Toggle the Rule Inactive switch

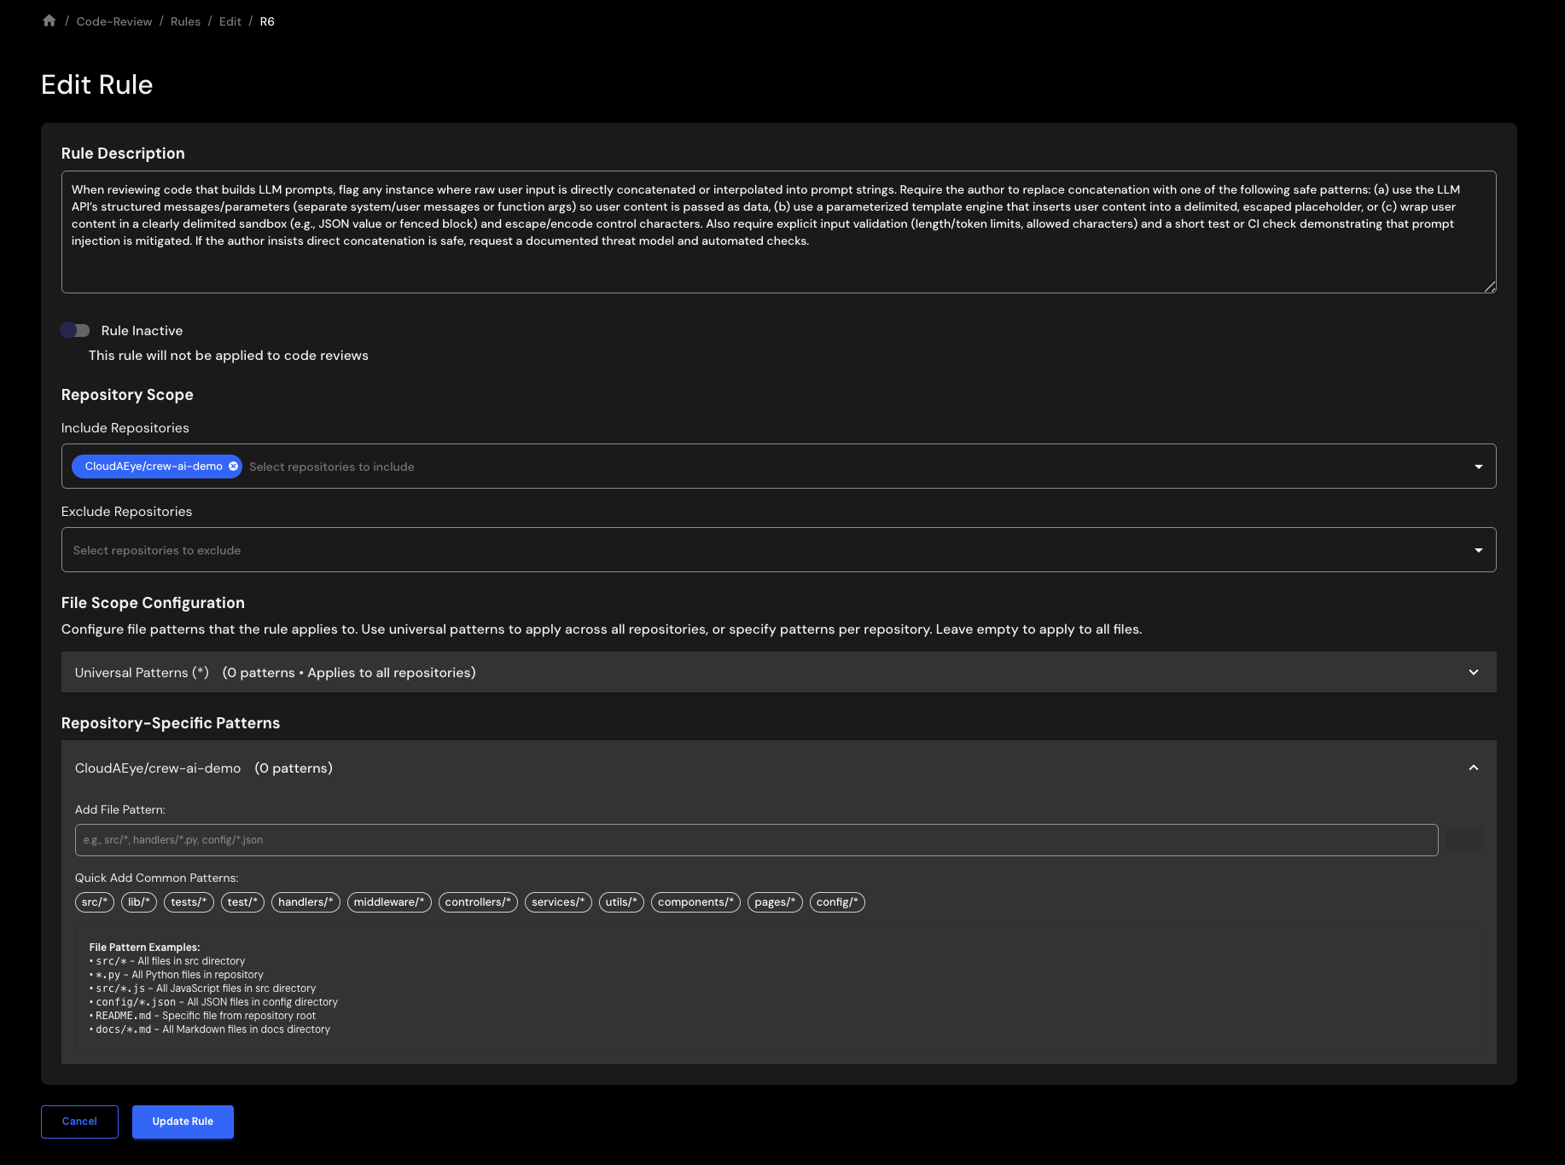(x=75, y=331)
